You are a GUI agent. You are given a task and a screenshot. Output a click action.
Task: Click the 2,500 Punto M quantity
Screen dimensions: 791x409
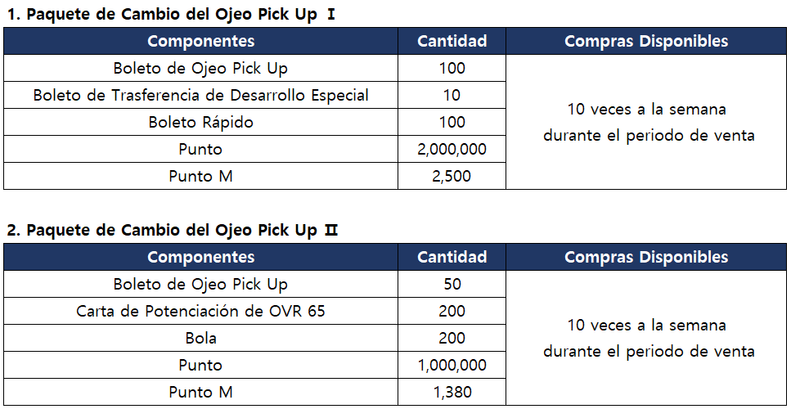coord(452,176)
